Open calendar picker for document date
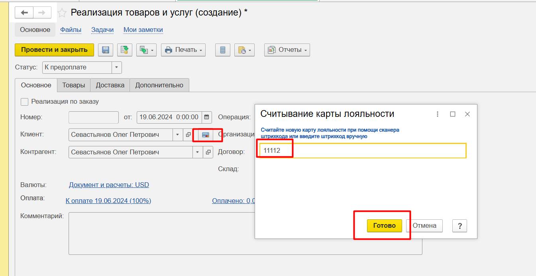The image size is (536, 276). coord(207,117)
